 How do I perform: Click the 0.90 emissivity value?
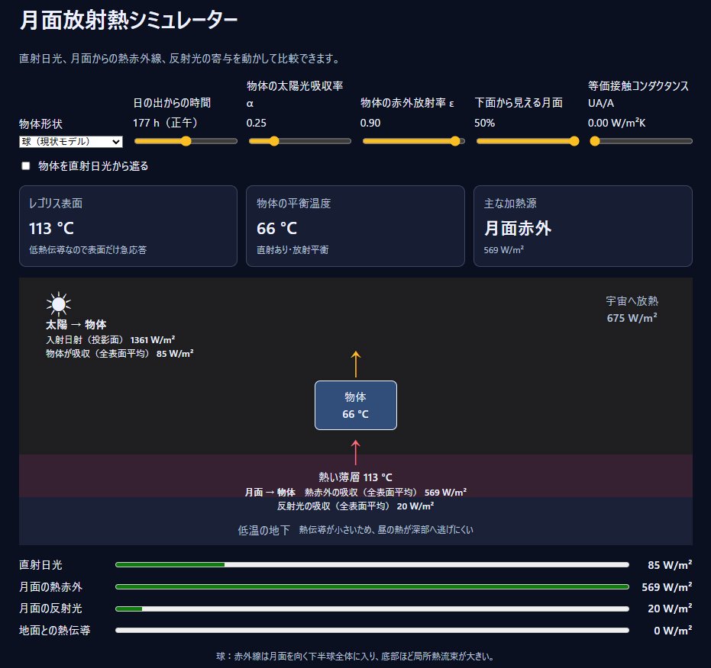click(x=370, y=123)
